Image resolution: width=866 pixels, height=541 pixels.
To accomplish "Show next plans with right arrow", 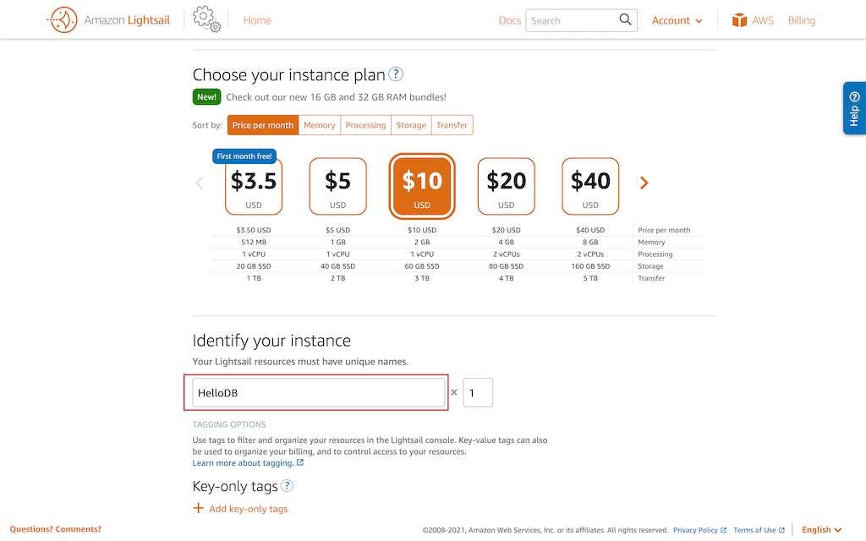I will (644, 183).
